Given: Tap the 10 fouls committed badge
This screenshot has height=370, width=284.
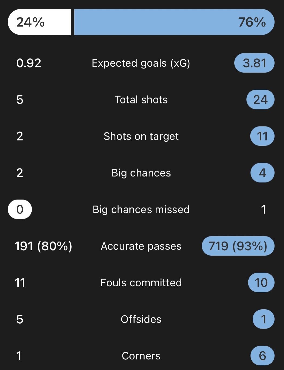Looking at the screenshot, I should tap(261, 283).
